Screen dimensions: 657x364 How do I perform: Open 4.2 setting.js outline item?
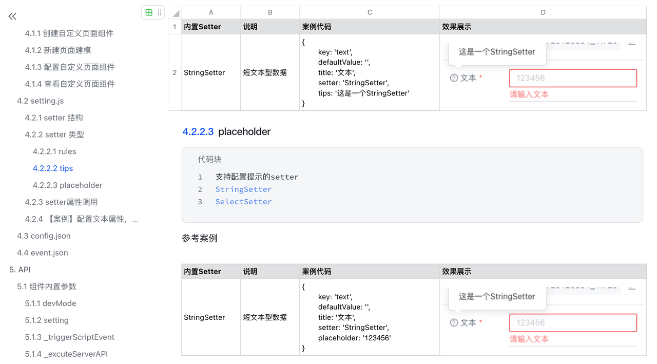(40, 101)
